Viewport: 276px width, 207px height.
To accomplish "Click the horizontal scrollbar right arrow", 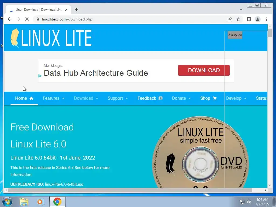I will 265,190.
